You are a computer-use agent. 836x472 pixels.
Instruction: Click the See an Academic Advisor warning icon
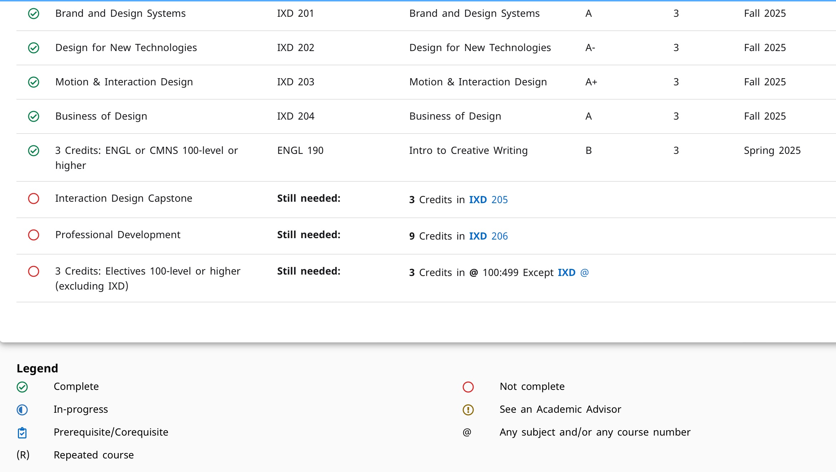tap(468, 410)
